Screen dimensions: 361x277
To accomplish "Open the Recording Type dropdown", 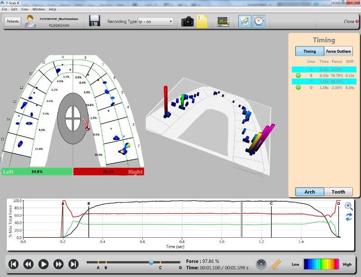I will click(156, 21).
